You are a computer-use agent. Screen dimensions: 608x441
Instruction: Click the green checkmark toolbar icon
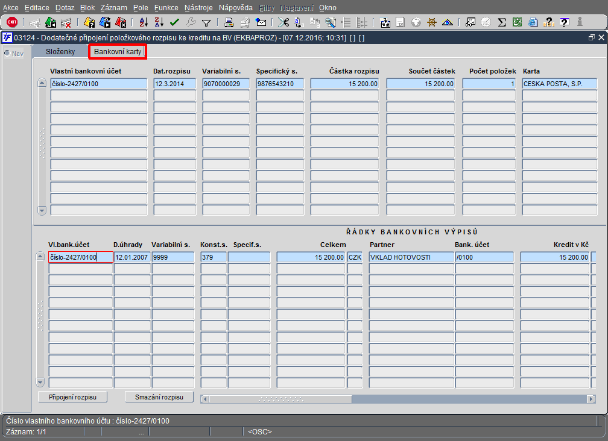pyautogui.click(x=175, y=22)
